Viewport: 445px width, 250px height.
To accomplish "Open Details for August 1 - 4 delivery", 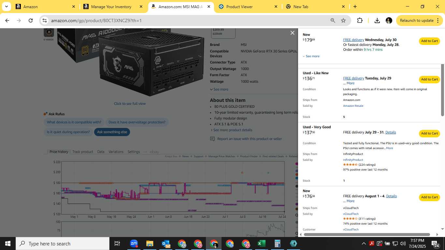I will pyautogui.click(x=391, y=196).
